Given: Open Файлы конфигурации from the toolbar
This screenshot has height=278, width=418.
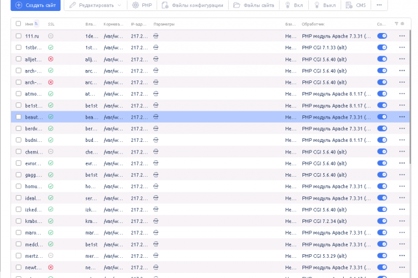Looking at the screenshot, I should 192,5.
